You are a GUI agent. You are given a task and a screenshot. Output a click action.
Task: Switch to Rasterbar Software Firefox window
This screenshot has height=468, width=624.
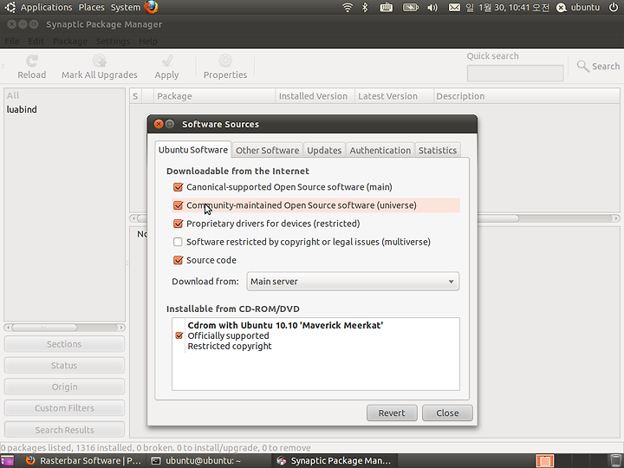pos(83,461)
